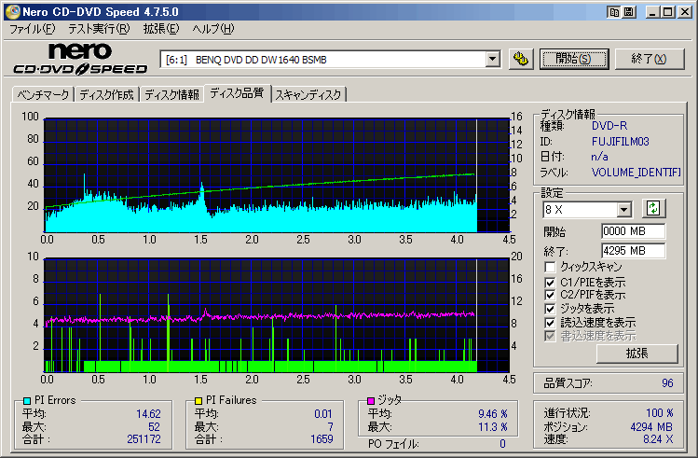
Task: Click the lower PI Failures graph area
Action: [x=277, y=315]
